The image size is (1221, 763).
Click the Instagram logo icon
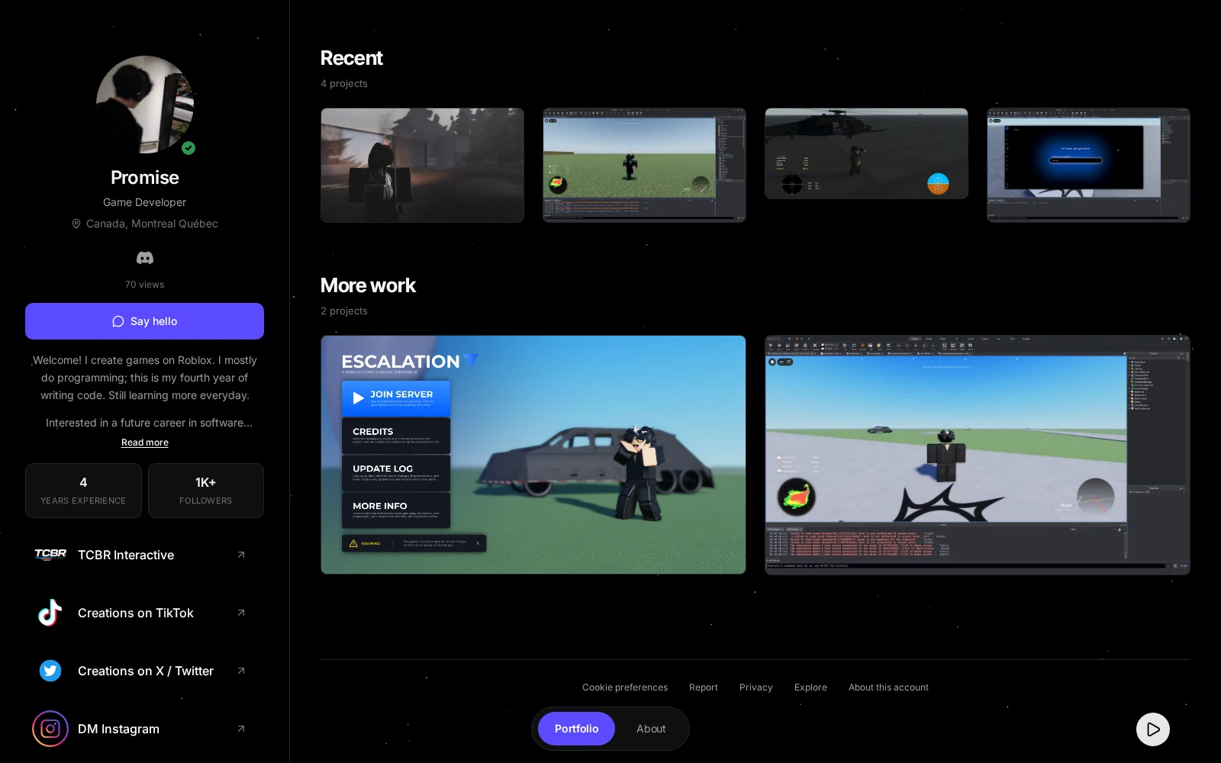(x=50, y=729)
